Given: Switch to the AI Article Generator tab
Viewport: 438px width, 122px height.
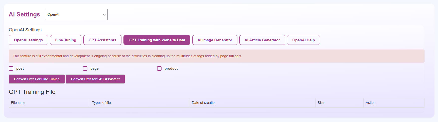Looking at the screenshot, I should pos(262,40).
